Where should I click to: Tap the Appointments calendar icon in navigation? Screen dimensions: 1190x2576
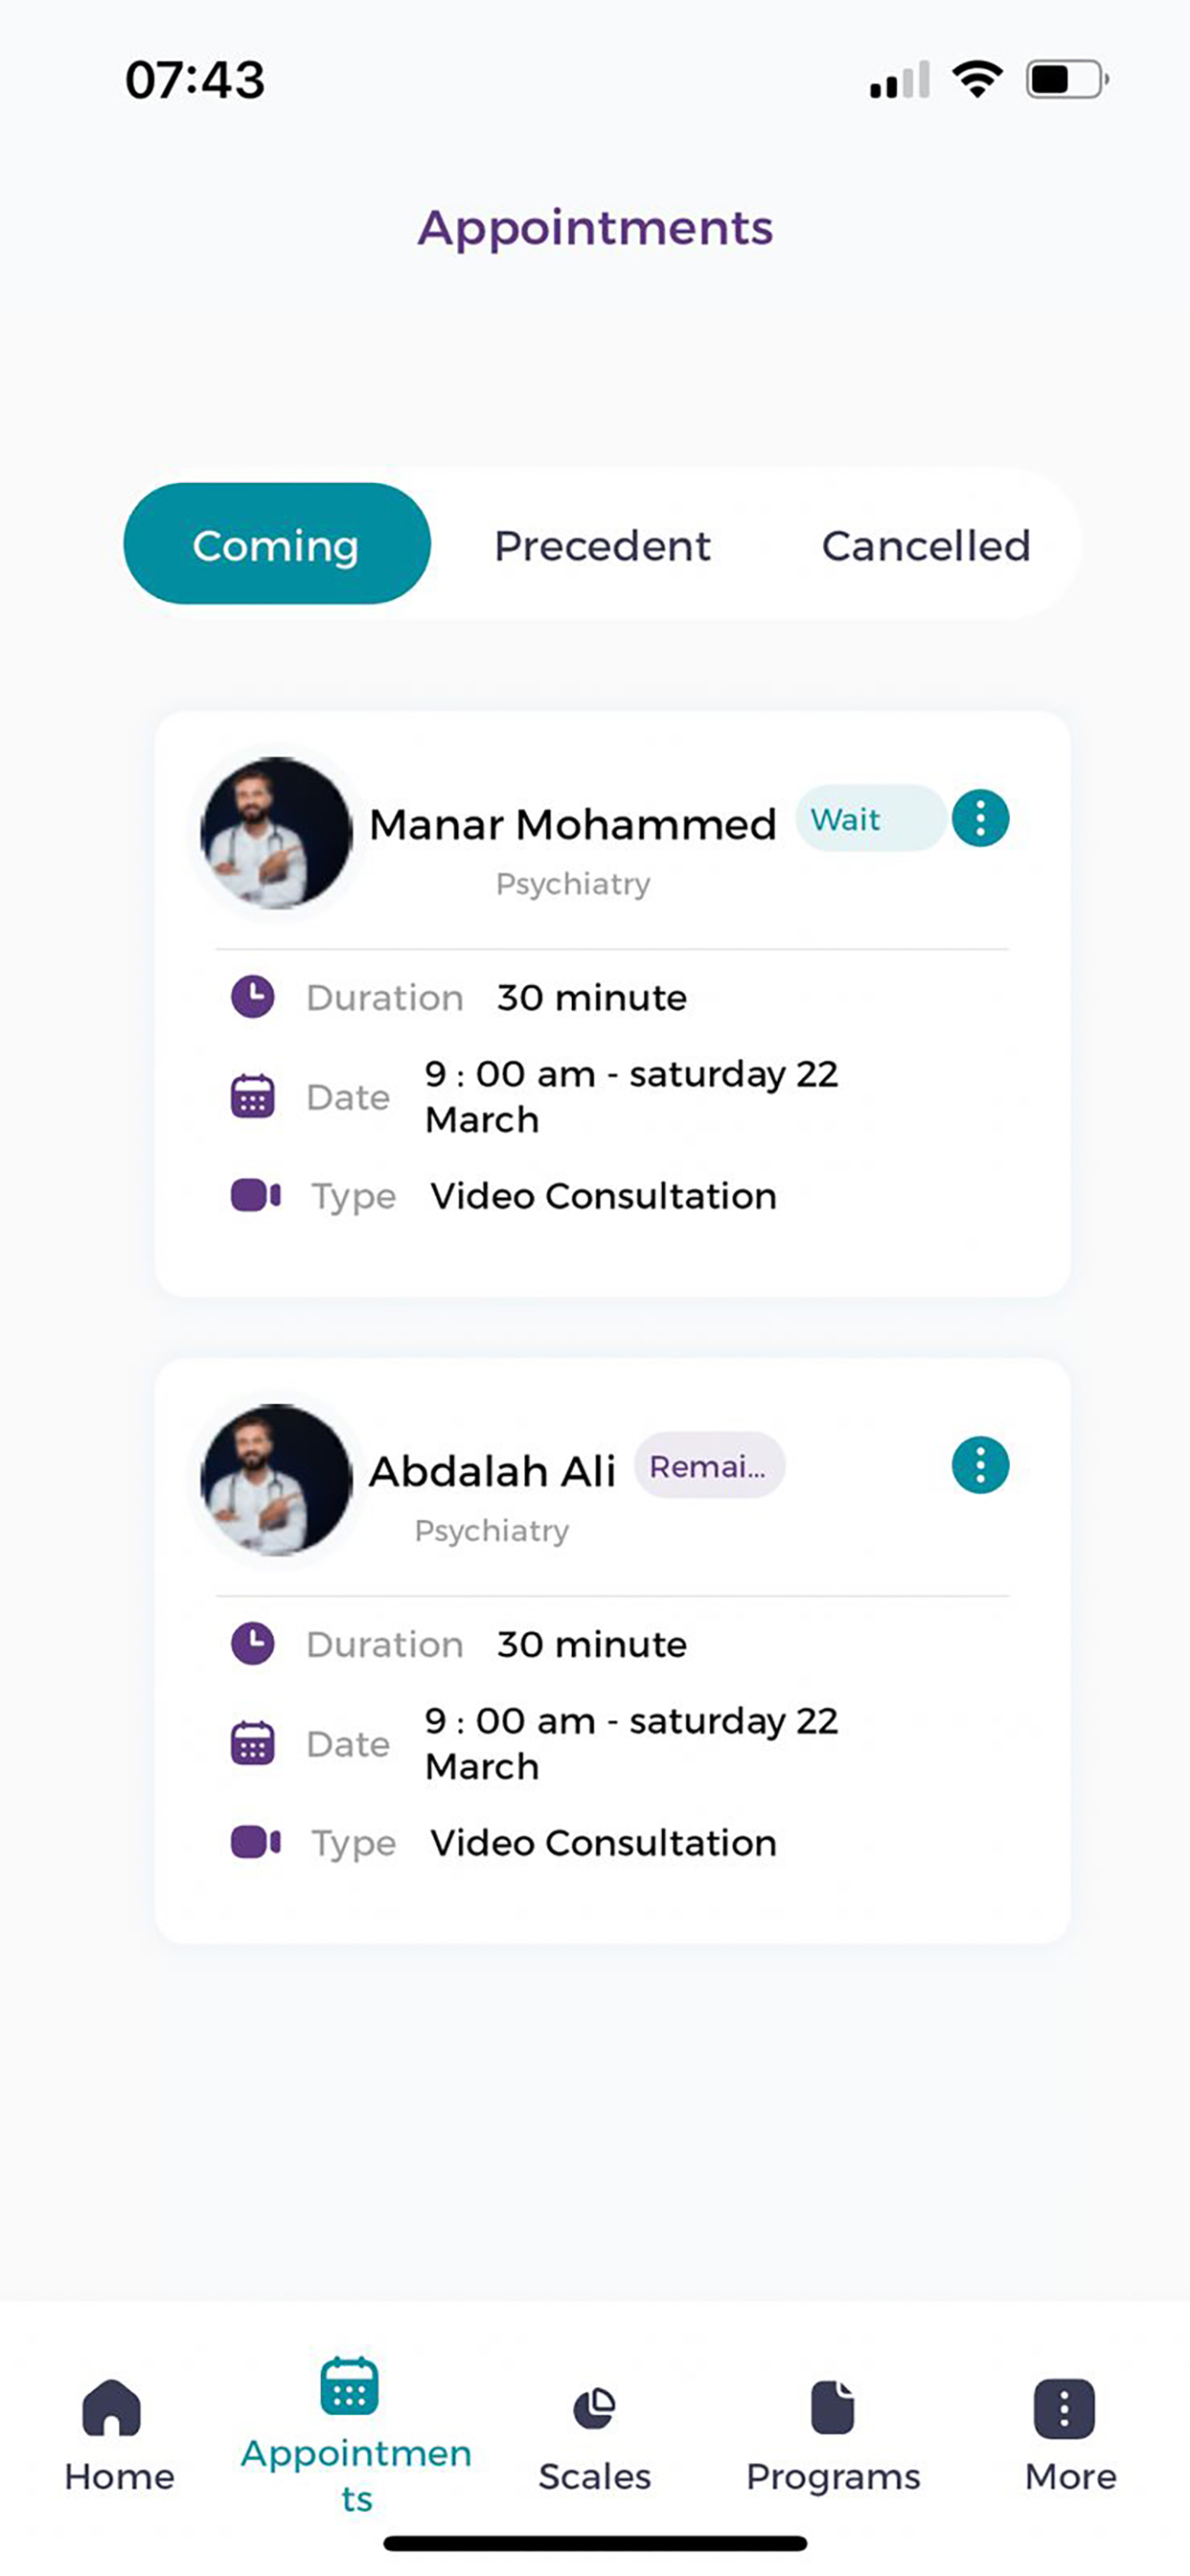click(349, 2386)
